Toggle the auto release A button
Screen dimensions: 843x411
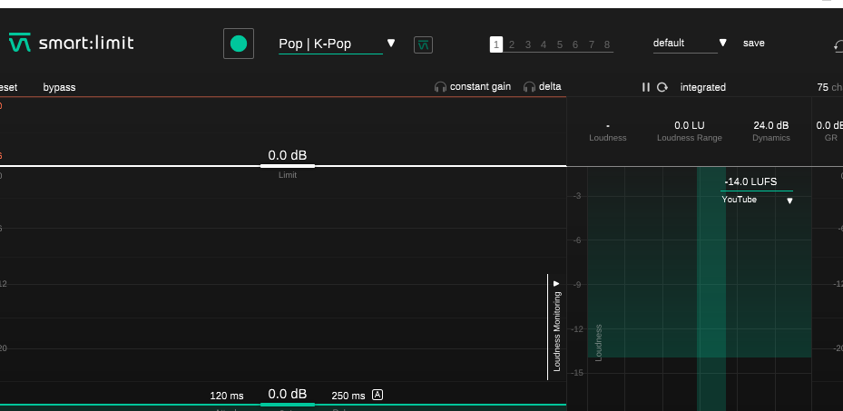pos(377,395)
